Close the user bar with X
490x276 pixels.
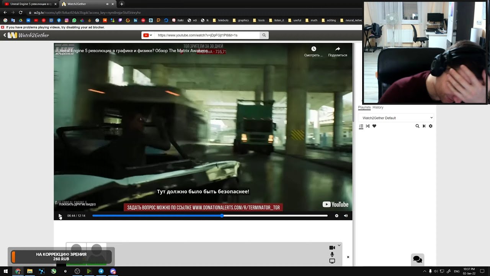(348, 257)
